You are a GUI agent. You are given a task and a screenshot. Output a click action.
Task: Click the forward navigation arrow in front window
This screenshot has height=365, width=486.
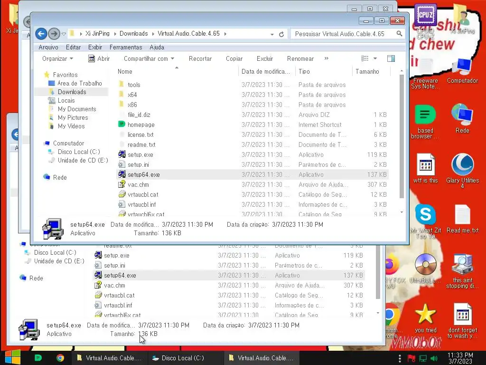[54, 34]
